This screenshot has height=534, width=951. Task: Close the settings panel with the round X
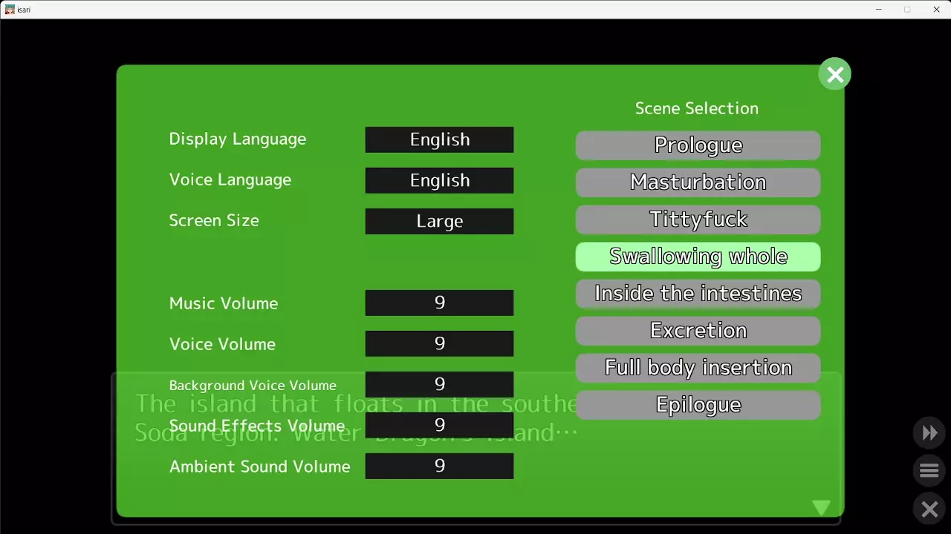point(834,74)
